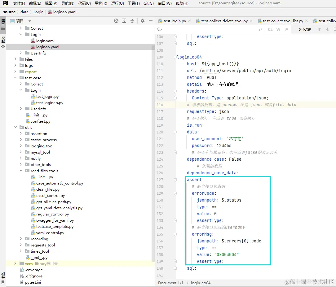Select login.yaml in project tree
336x287 pixels.
click(45, 41)
